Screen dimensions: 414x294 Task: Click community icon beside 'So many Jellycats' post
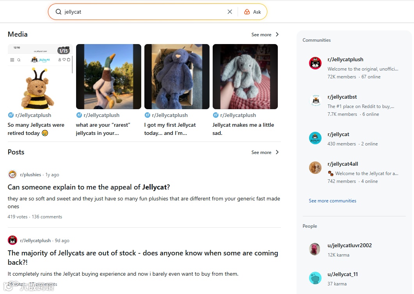(x=11, y=115)
